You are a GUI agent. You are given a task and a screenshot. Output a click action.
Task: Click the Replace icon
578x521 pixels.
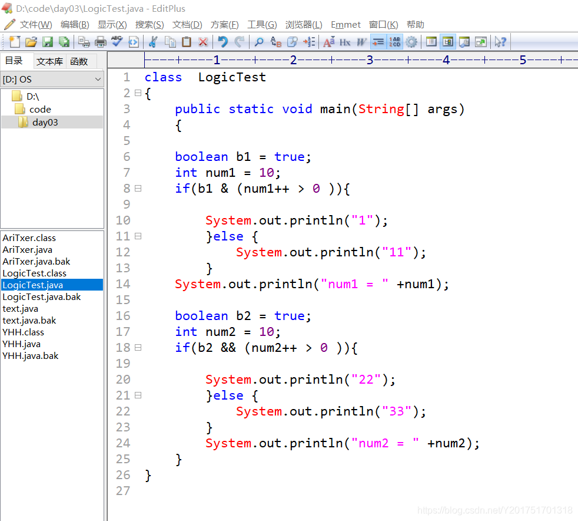[x=275, y=42]
